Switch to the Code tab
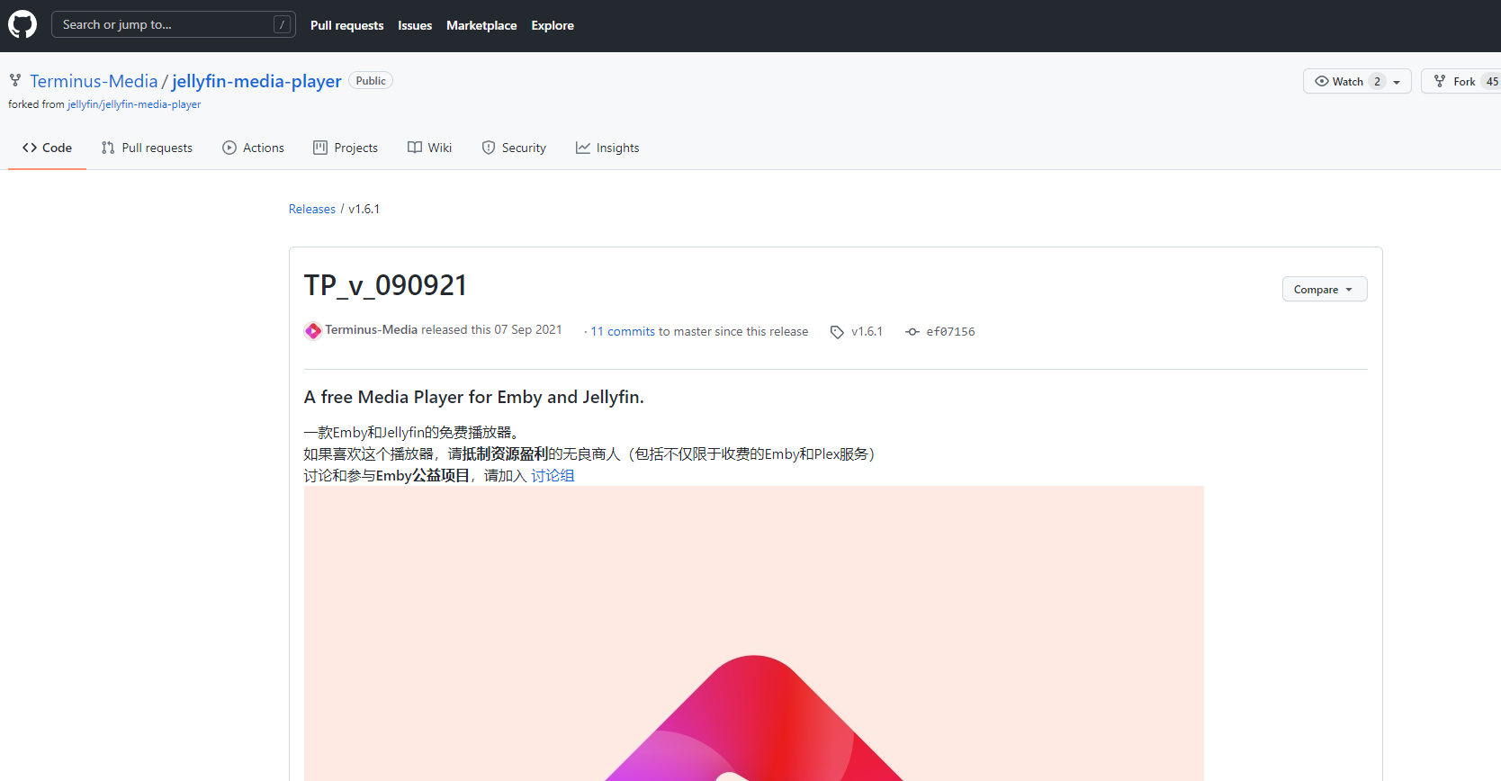 coord(47,148)
